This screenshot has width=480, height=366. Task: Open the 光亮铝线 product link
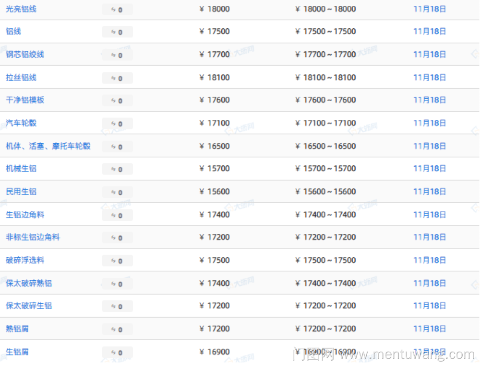pos(21,9)
